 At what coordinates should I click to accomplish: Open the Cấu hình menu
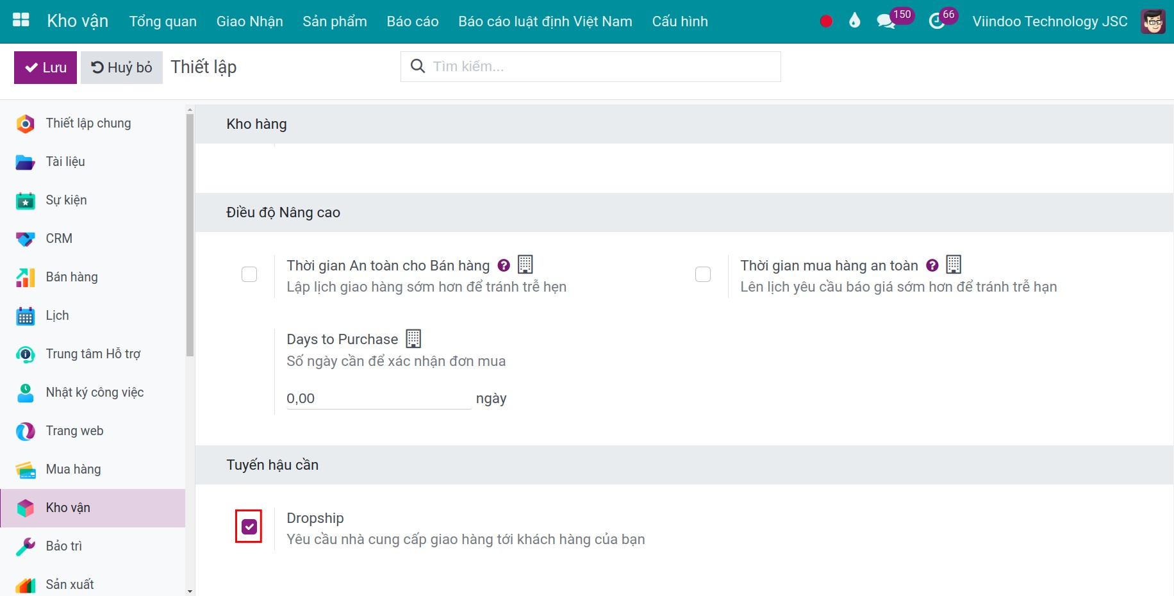680,21
